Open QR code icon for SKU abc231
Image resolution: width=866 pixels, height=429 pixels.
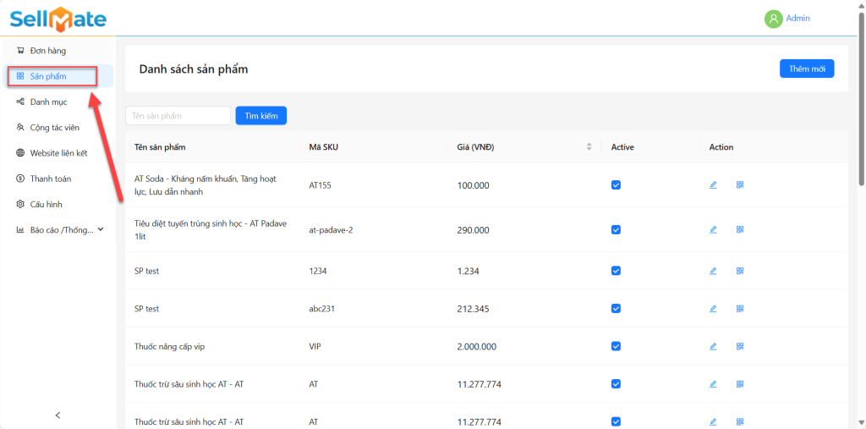pyautogui.click(x=740, y=309)
